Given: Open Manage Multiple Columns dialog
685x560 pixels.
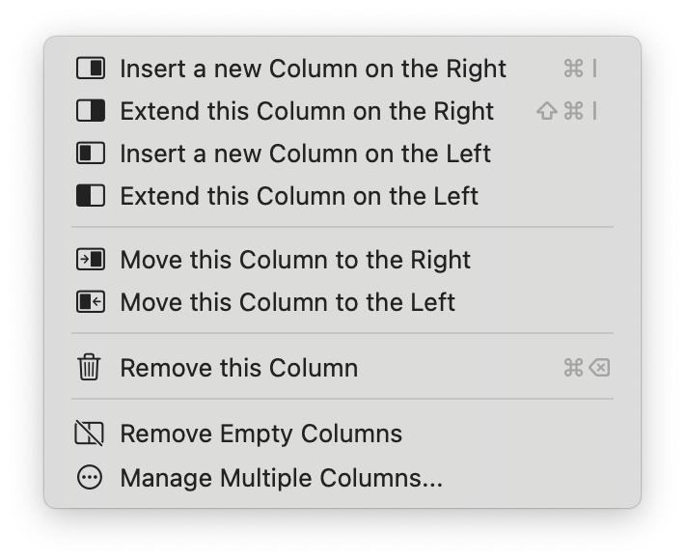Looking at the screenshot, I should click(x=342, y=477).
